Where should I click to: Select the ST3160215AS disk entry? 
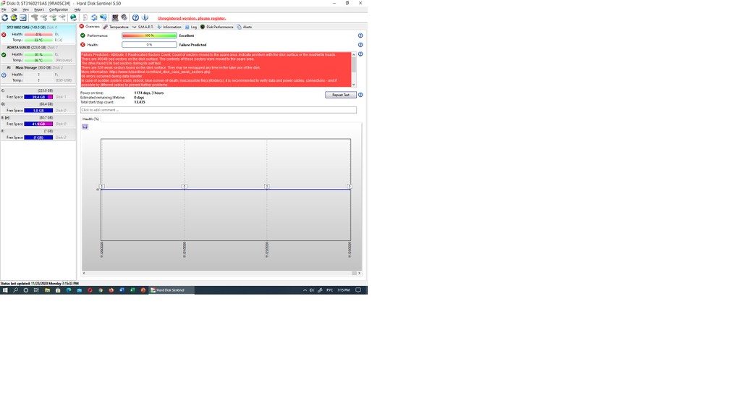(x=38, y=33)
